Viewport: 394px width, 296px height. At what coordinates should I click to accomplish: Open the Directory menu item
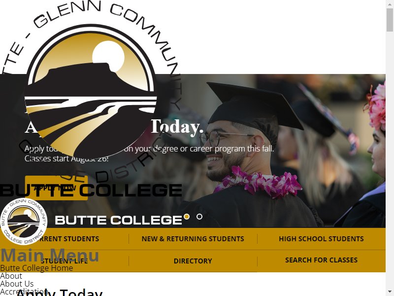point(193,261)
